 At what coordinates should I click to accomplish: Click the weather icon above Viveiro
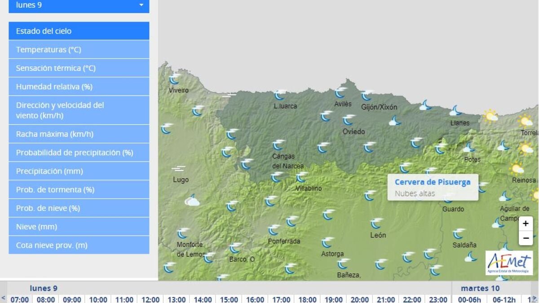point(174,79)
